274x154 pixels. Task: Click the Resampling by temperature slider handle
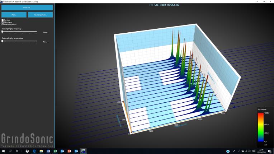coord(2,41)
